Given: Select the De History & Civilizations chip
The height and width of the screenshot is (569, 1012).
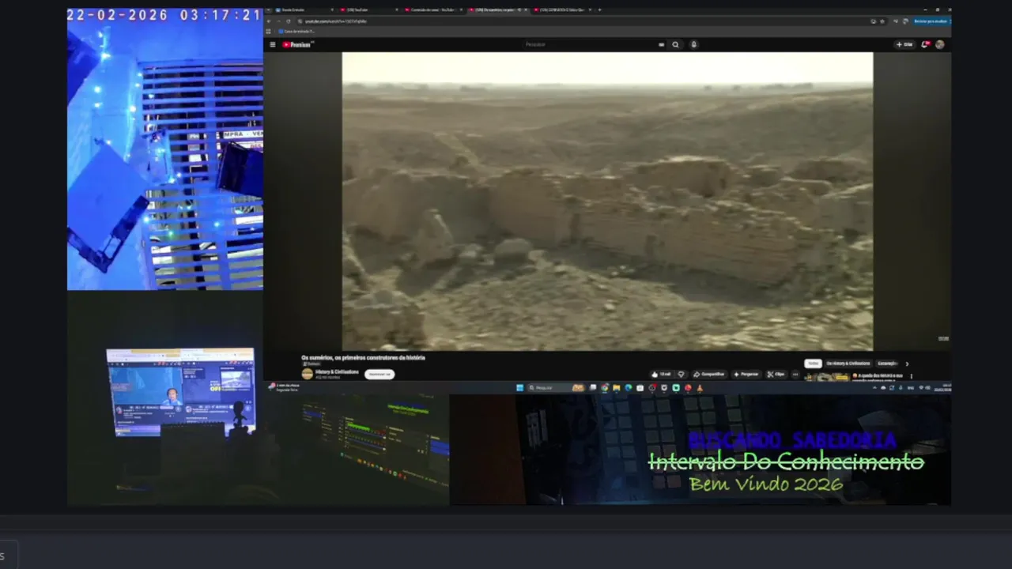Looking at the screenshot, I should click(848, 364).
